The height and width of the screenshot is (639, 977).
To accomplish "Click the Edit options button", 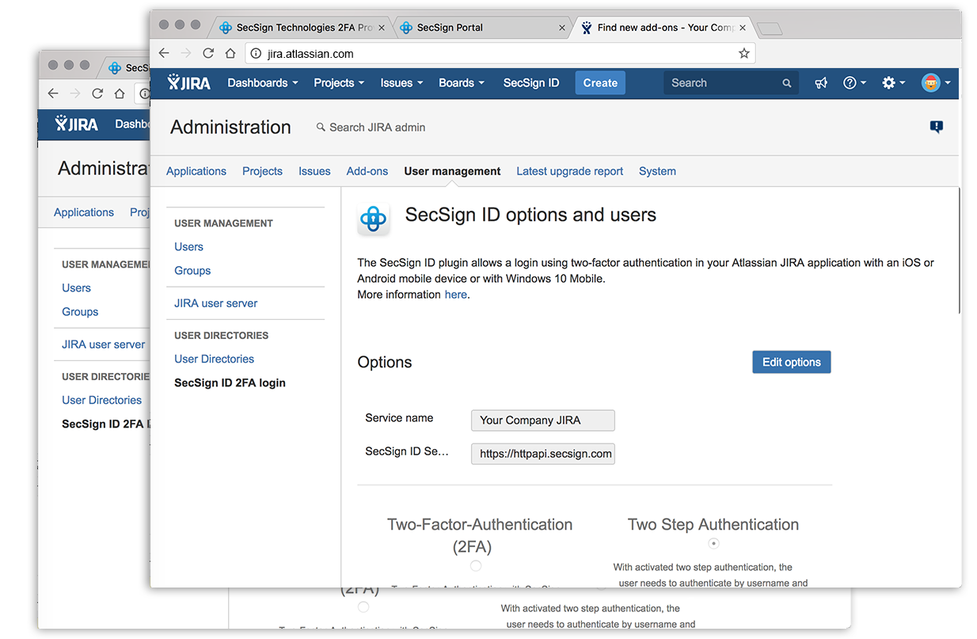I will point(791,362).
